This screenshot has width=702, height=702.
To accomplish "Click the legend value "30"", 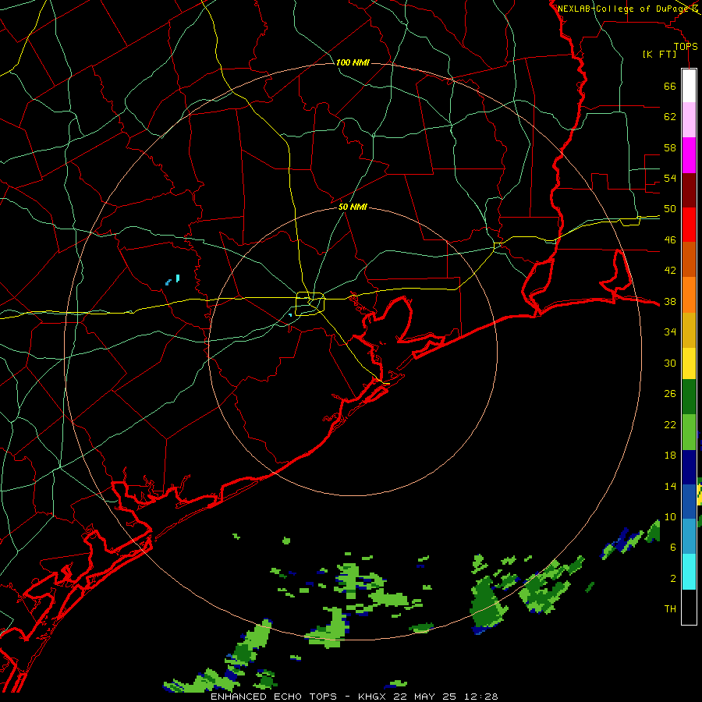I will click(670, 363).
